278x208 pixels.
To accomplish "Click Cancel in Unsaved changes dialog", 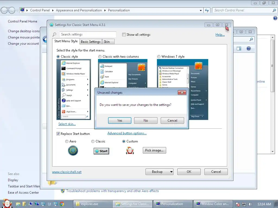I will 172,121.
